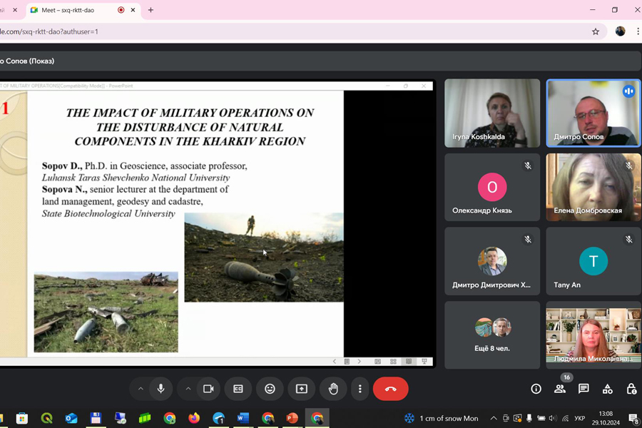Click the 'Ещё 8 чел.' participants tile
Screen dimensions: 642x428
[x=492, y=335]
